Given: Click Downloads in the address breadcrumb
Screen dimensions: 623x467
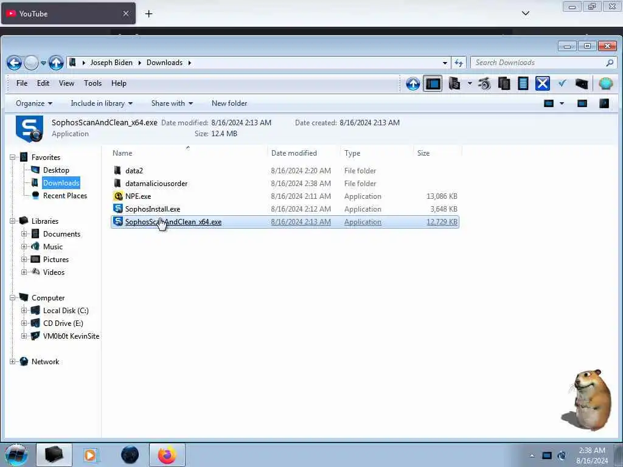Looking at the screenshot, I should pos(164,63).
